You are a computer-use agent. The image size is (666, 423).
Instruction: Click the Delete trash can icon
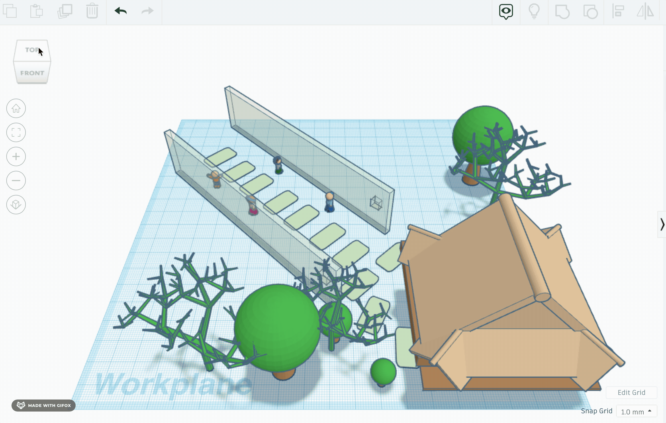92,11
